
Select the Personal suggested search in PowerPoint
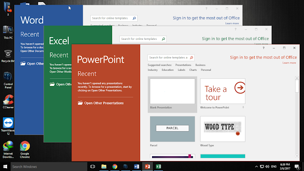tap(206, 70)
